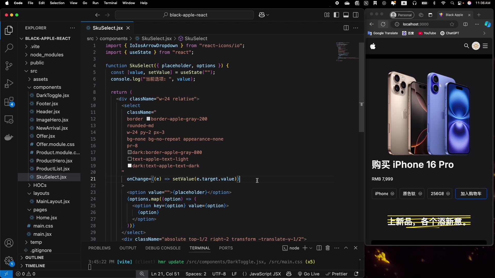
Task: Click the black-apple-react command center search box
Action: 185,15
